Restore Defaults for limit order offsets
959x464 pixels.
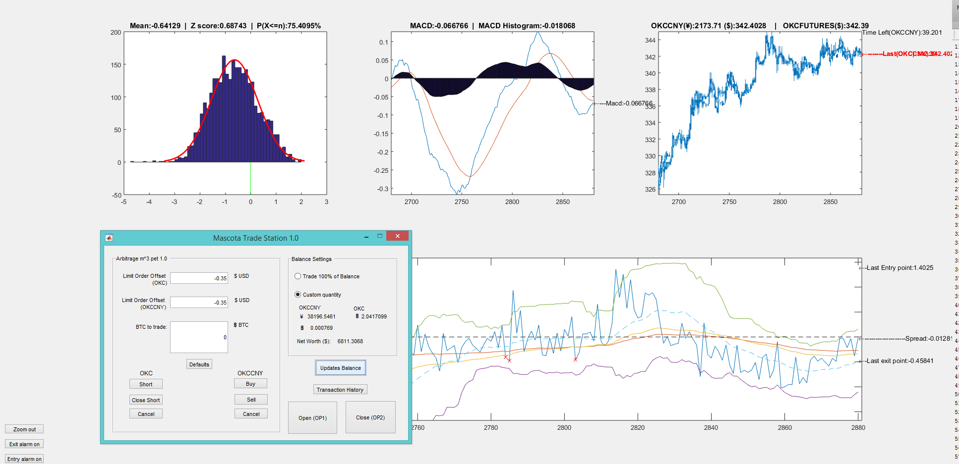tap(198, 364)
